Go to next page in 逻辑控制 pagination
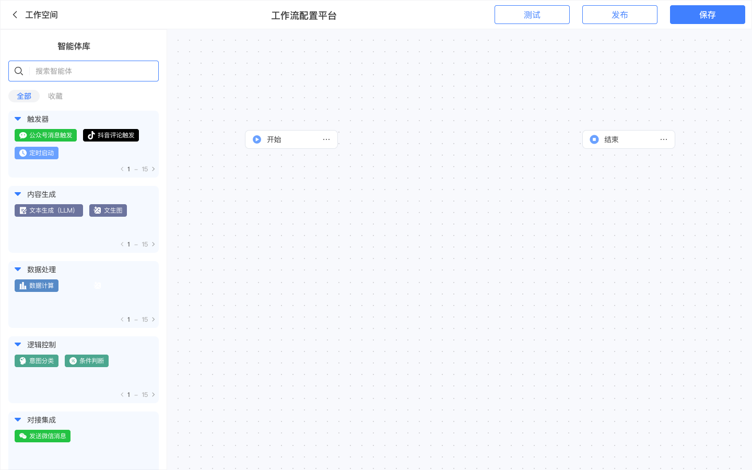The width and height of the screenshot is (752, 470). coord(153,395)
